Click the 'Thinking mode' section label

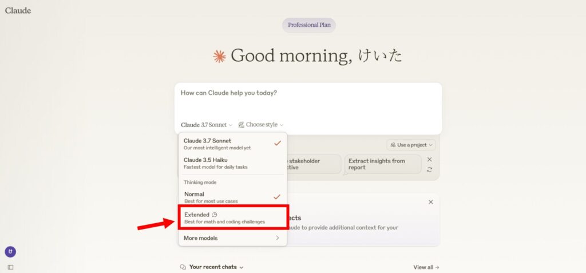click(x=200, y=183)
